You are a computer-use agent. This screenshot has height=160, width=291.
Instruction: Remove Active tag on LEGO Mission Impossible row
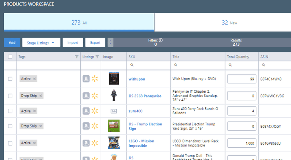click(34, 143)
